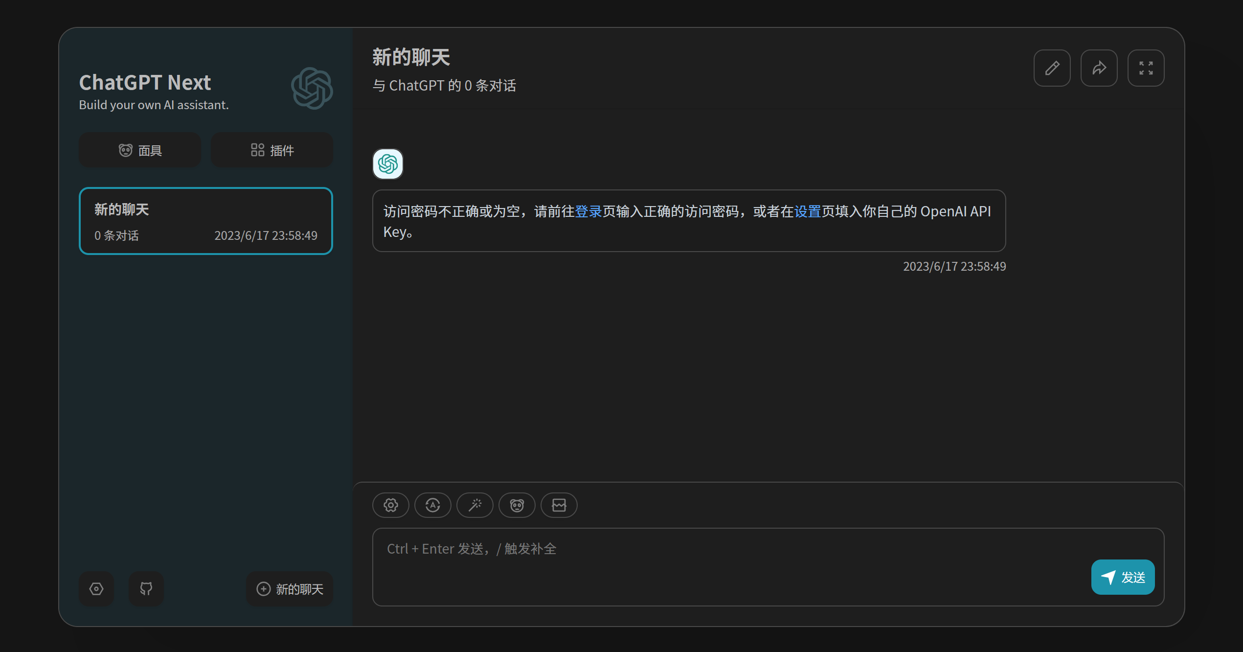
Task: Start a 新的聊天 from sidebar bottom
Action: (290, 589)
